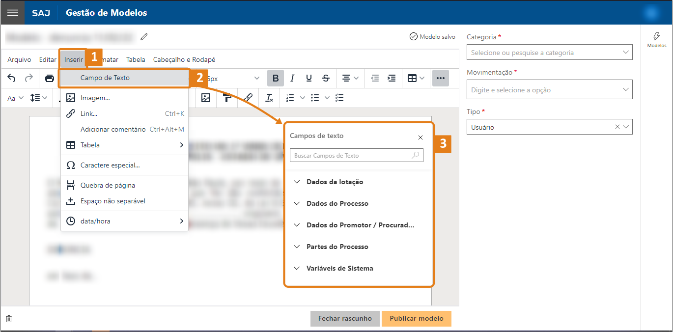Toggle italic formatting
673x332 pixels.
(x=292, y=78)
